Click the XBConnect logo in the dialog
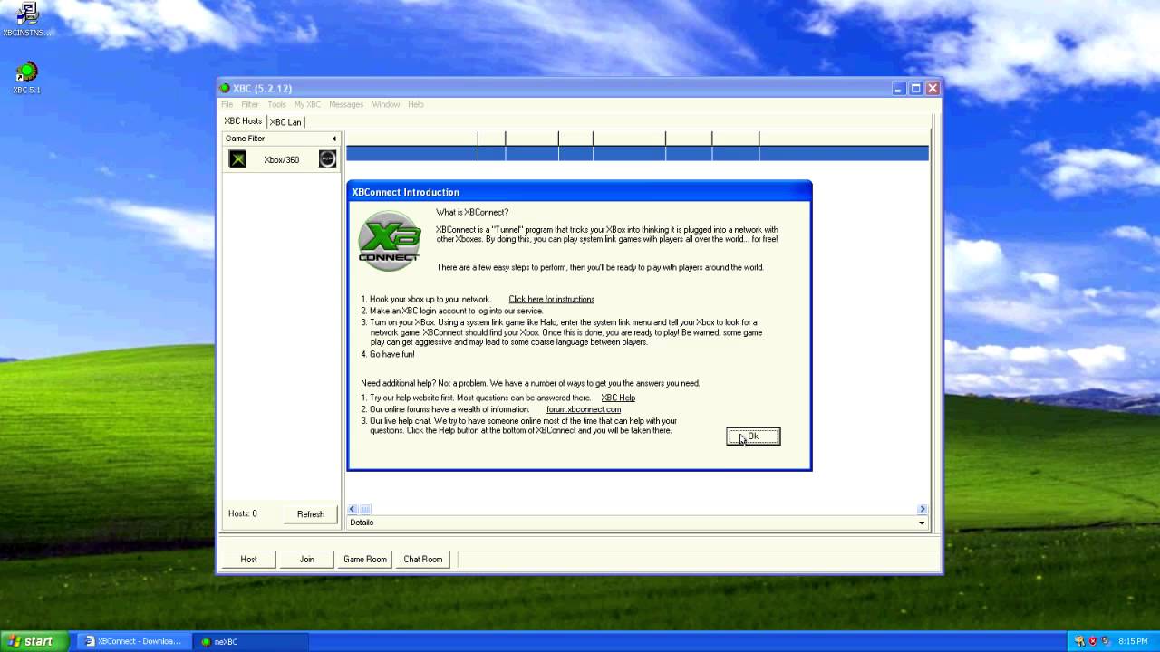This screenshot has height=652, width=1160. pyautogui.click(x=390, y=241)
